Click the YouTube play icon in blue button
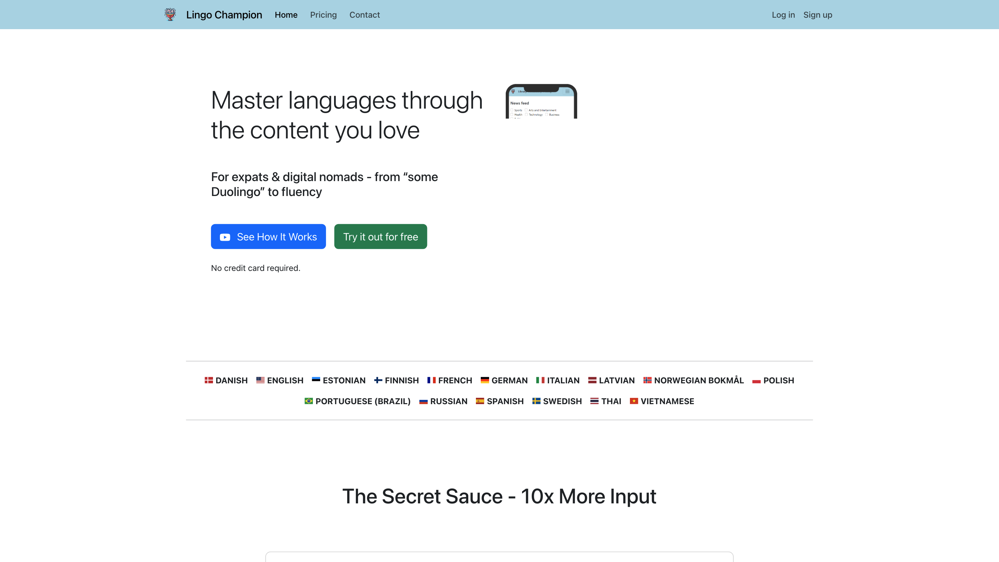999x562 pixels. 225,237
